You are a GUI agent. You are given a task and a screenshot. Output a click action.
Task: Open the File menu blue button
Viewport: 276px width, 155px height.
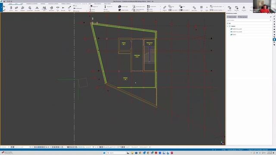(1, 8)
